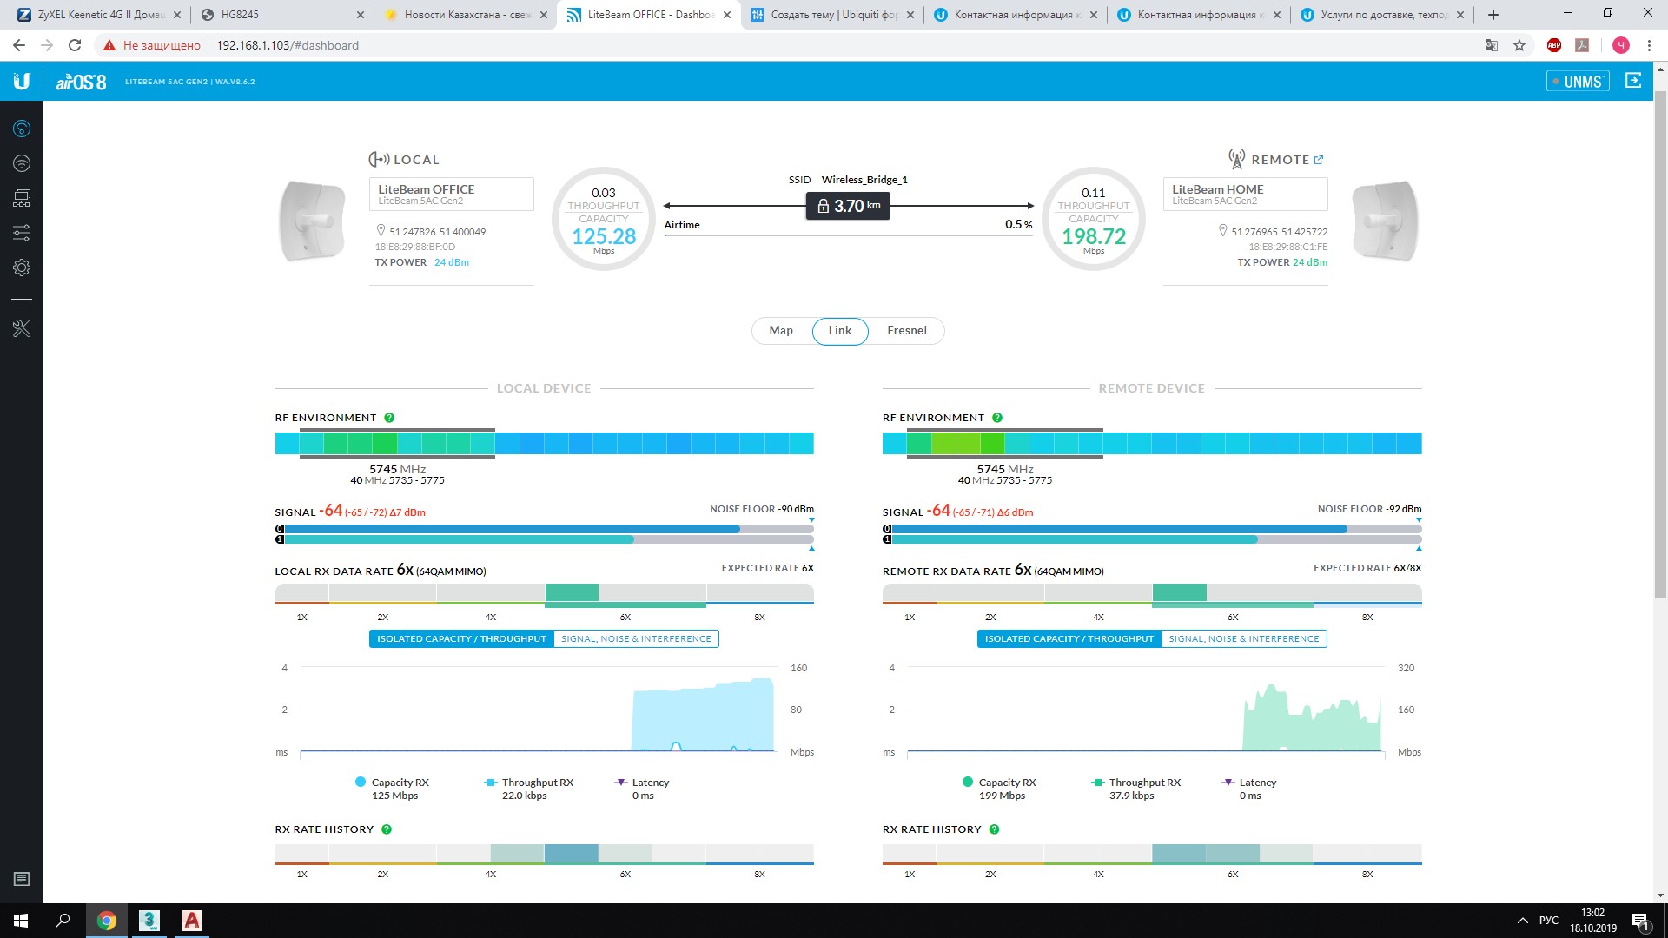Image resolution: width=1668 pixels, height=938 pixels.
Task: Open the remote device external link icon
Action: tap(1319, 160)
